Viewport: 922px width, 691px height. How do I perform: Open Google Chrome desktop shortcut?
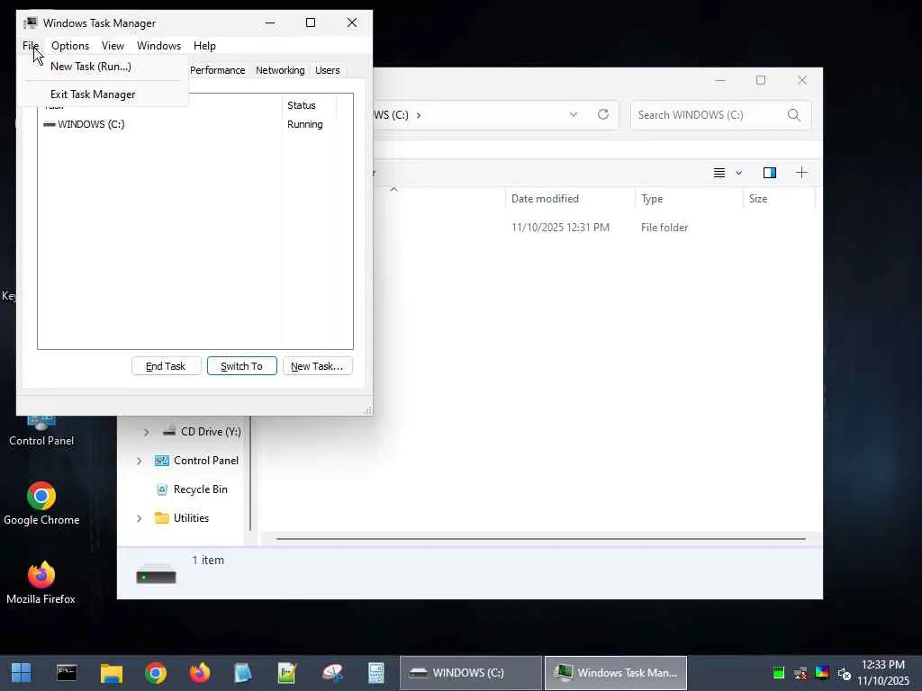tap(41, 504)
